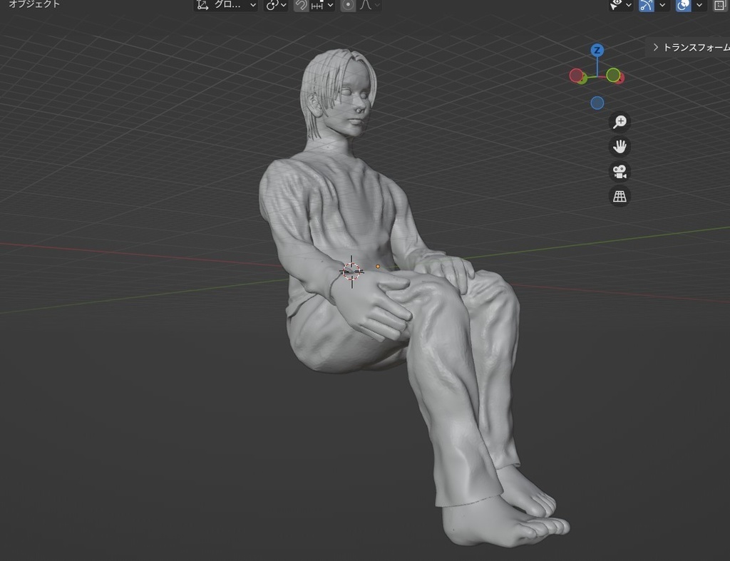Open the transform orientation dropdown showing グロ...
Image resolution: width=730 pixels, height=561 pixels.
[225, 6]
